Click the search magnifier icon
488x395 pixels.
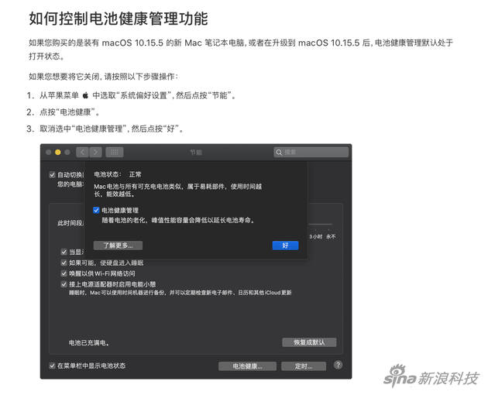[279, 153]
